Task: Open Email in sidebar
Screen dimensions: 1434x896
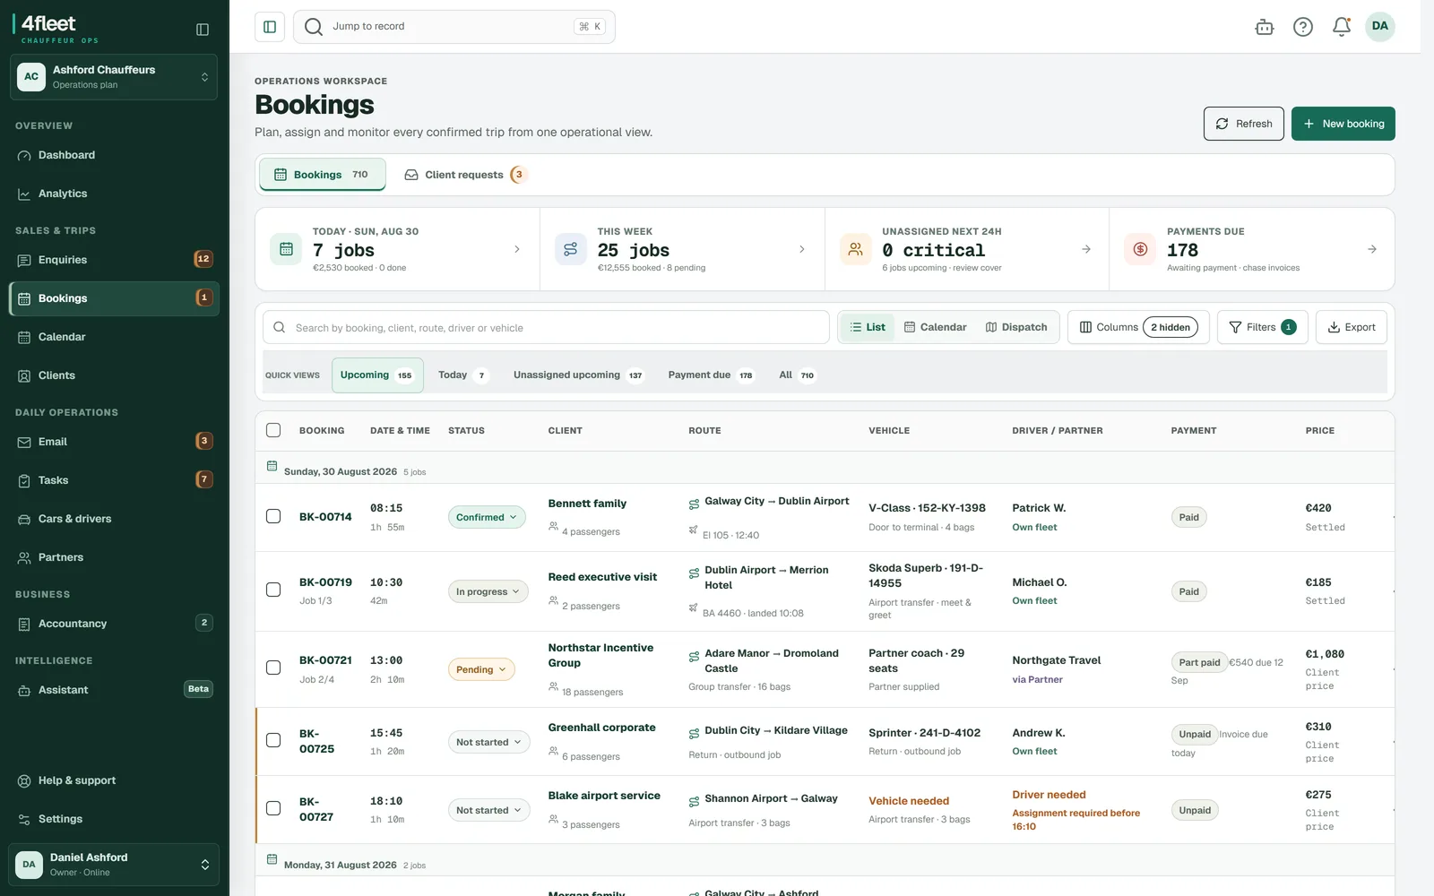Action: pyautogui.click(x=114, y=442)
